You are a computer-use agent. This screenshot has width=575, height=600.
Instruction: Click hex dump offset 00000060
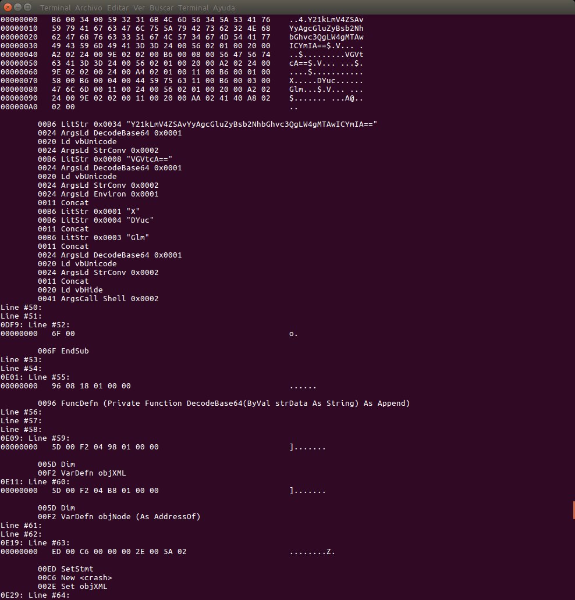pos(19,72)
